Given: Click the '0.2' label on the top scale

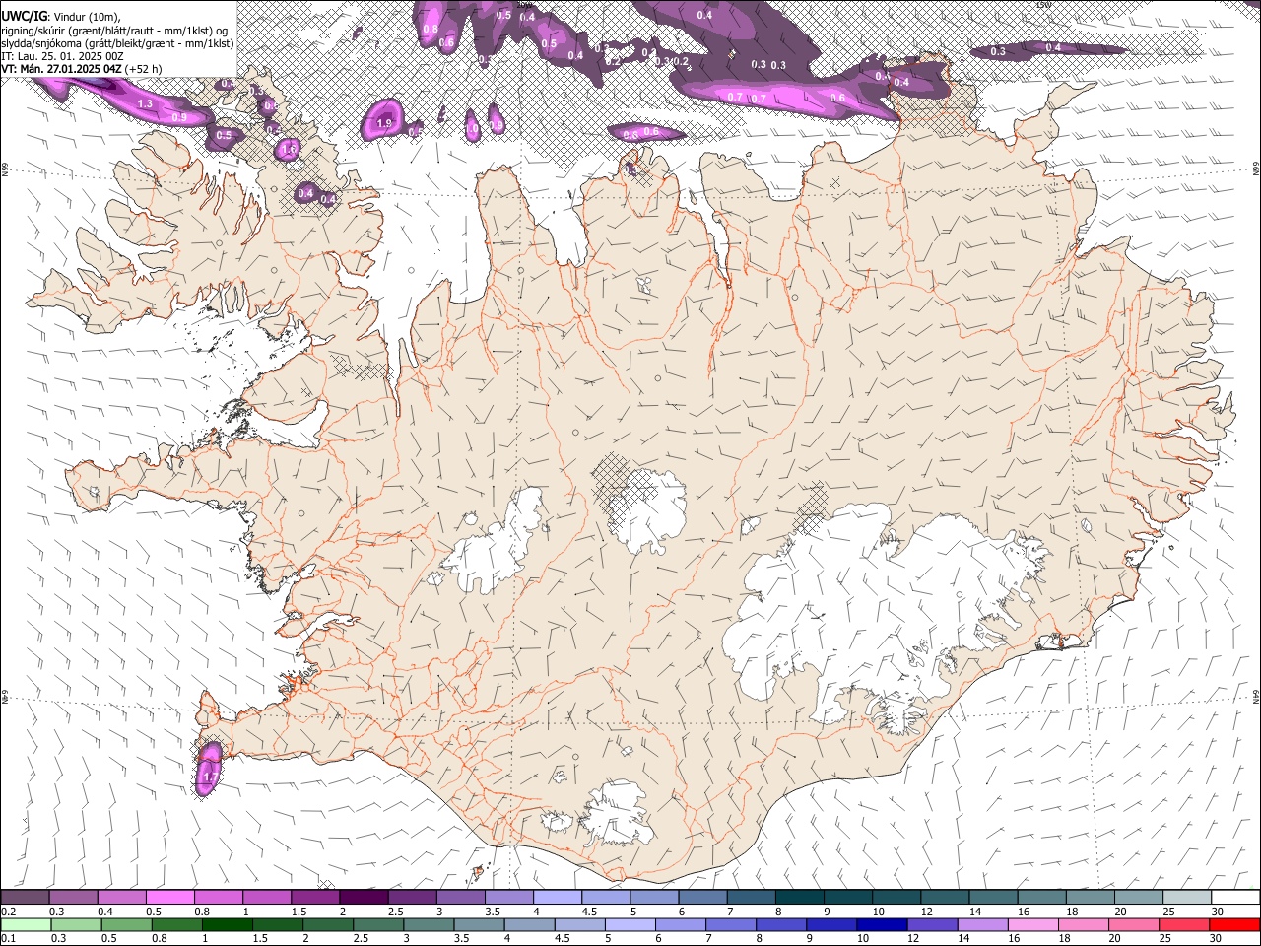Looking at the screenshot, I should point(8,912).
